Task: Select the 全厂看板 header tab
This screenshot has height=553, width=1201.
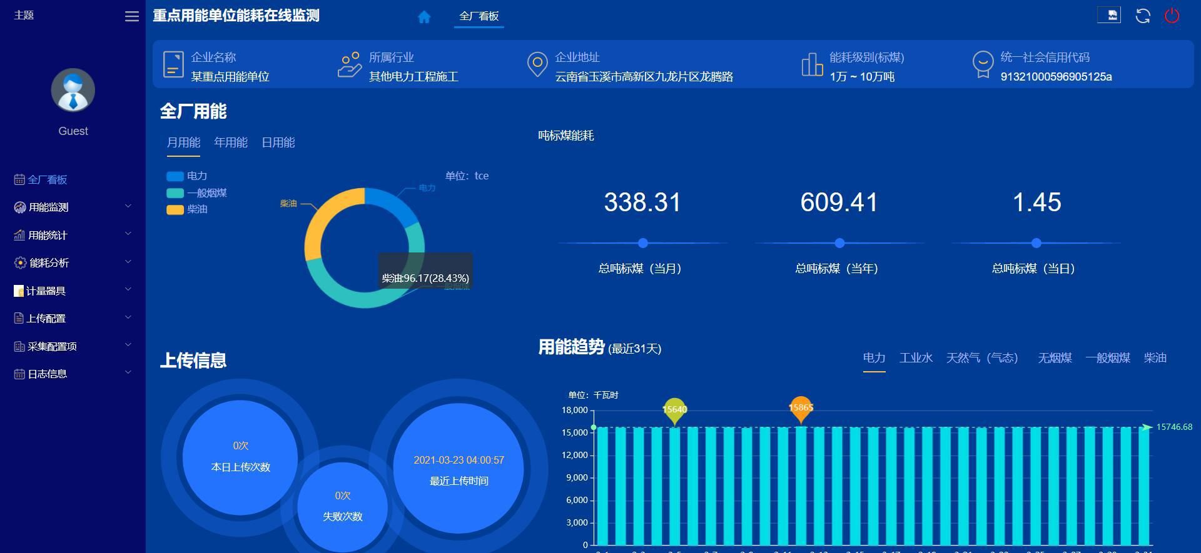Action: point(479,16)
